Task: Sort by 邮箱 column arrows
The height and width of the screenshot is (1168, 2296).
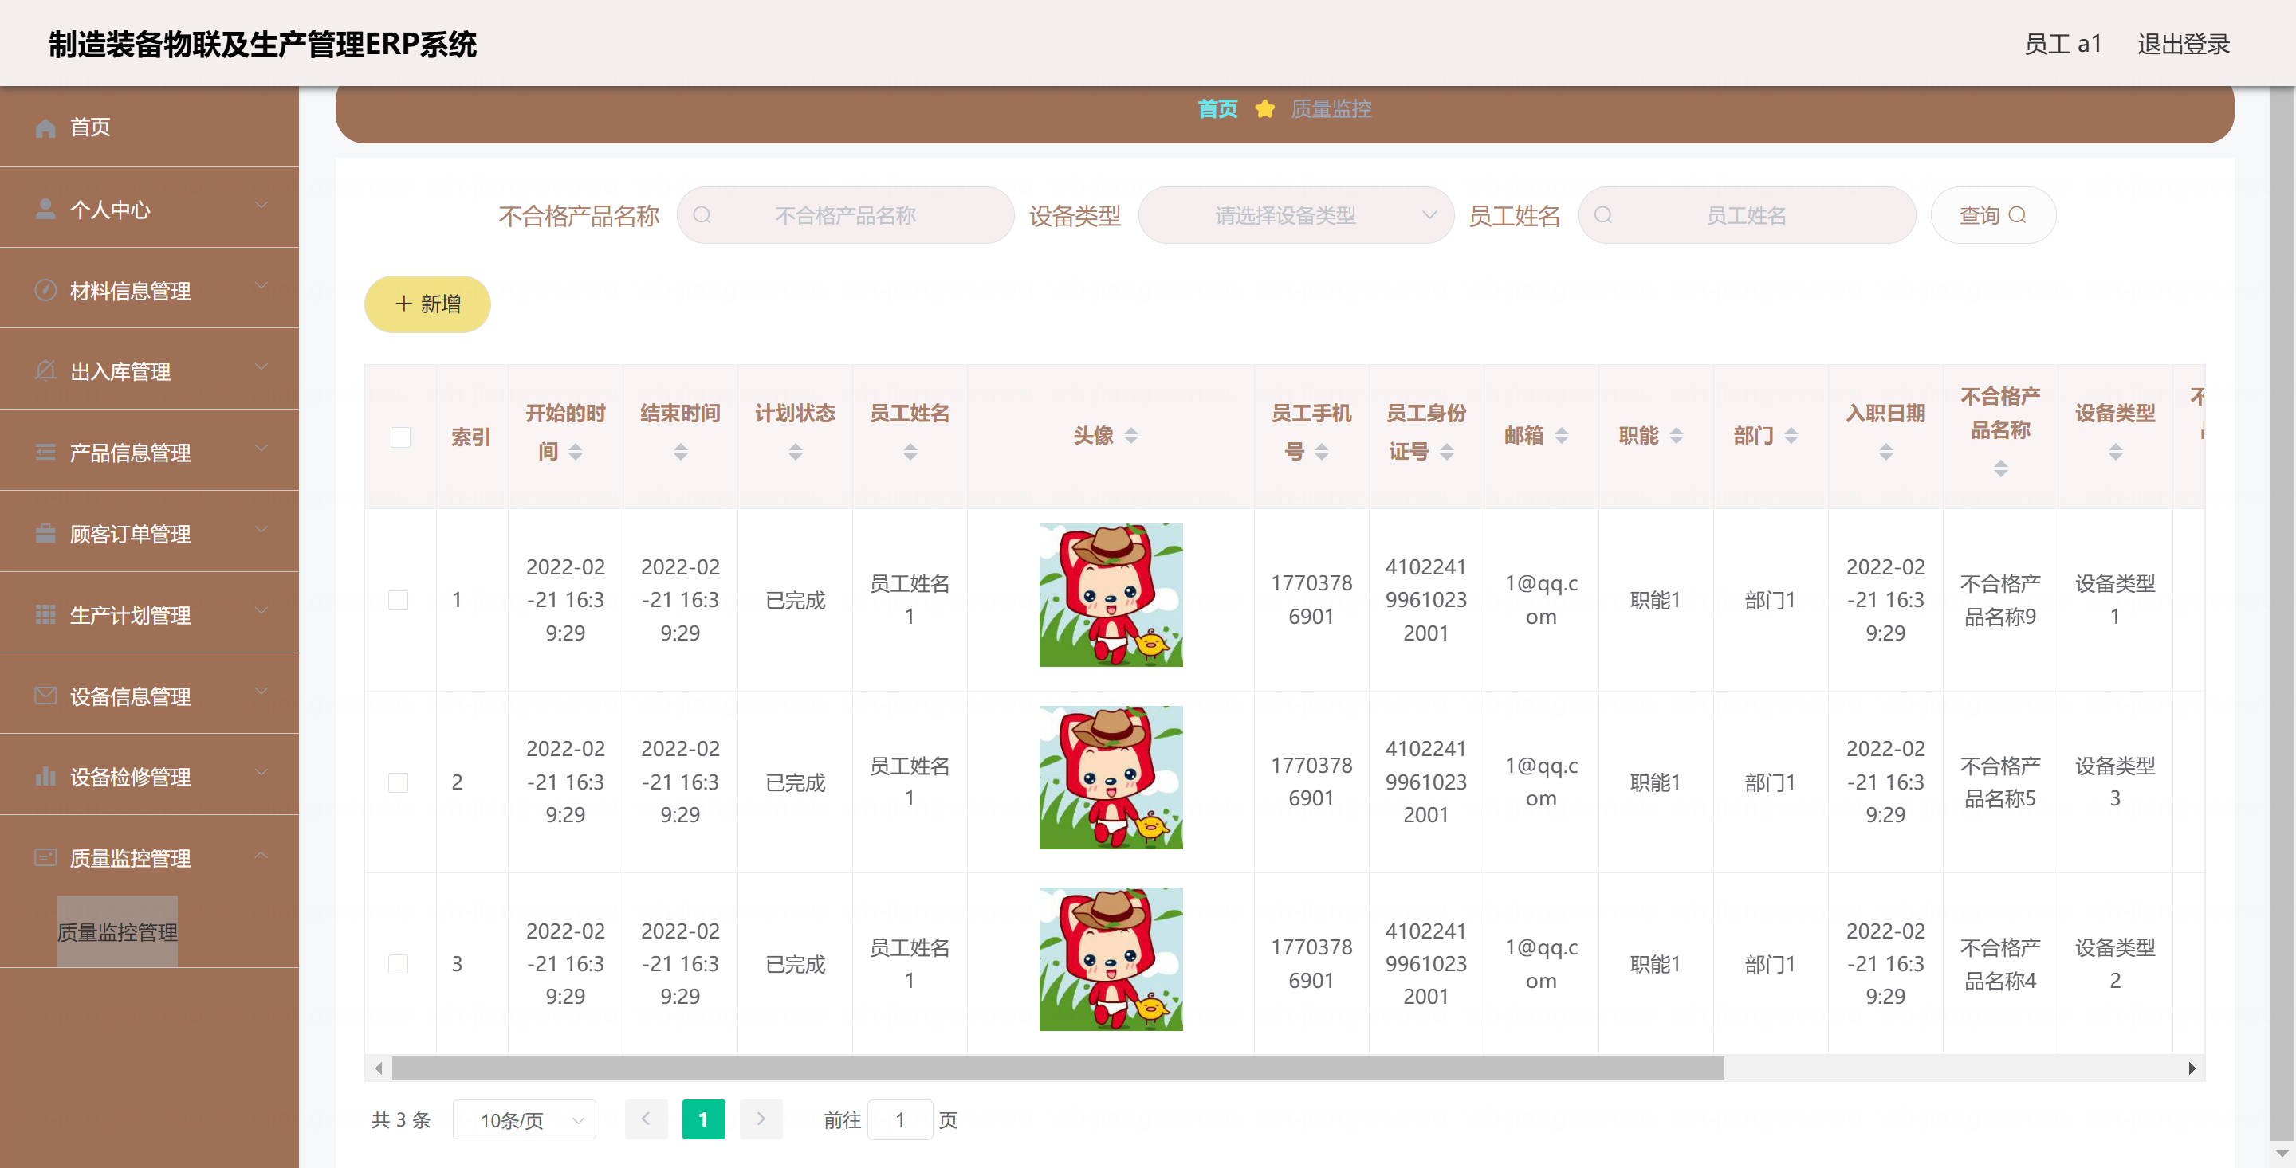Action: tap(1562, 435)
